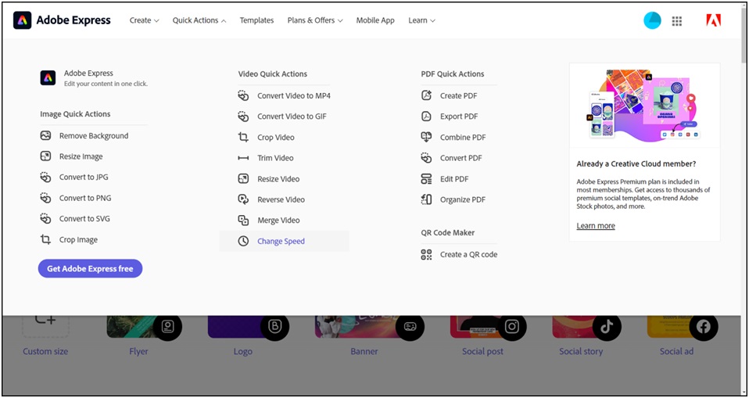Click the Trim Video icon
749x398 pixels.
pos(243,158)
